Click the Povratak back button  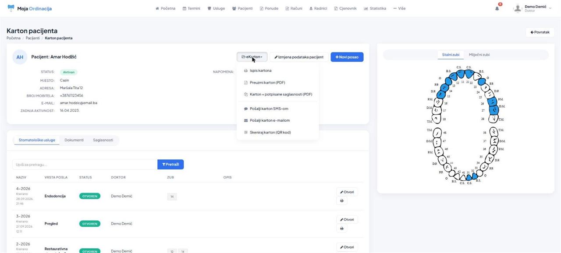(x=540, y=32)
